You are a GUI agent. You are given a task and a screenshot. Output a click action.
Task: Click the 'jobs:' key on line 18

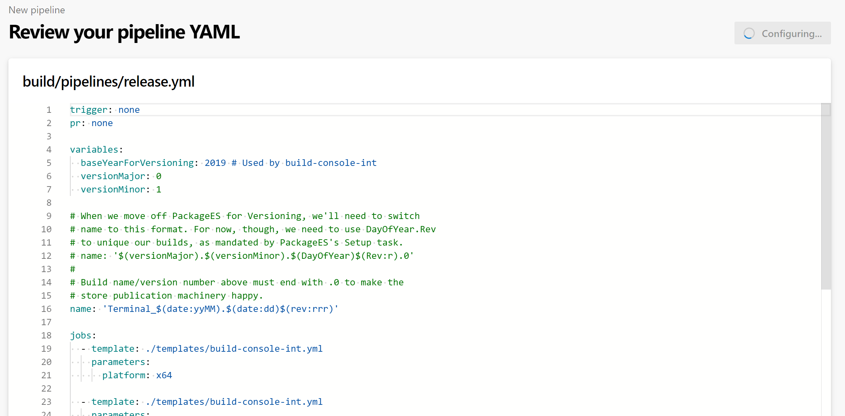(x=83, y=335)
